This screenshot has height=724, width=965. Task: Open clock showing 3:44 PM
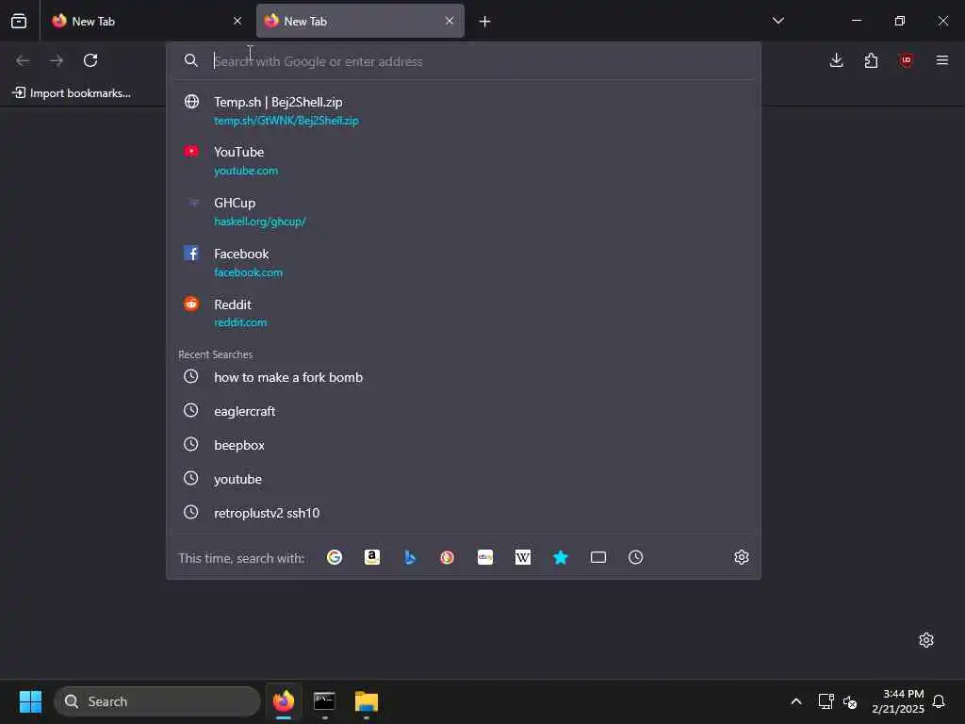click(898, 701)
